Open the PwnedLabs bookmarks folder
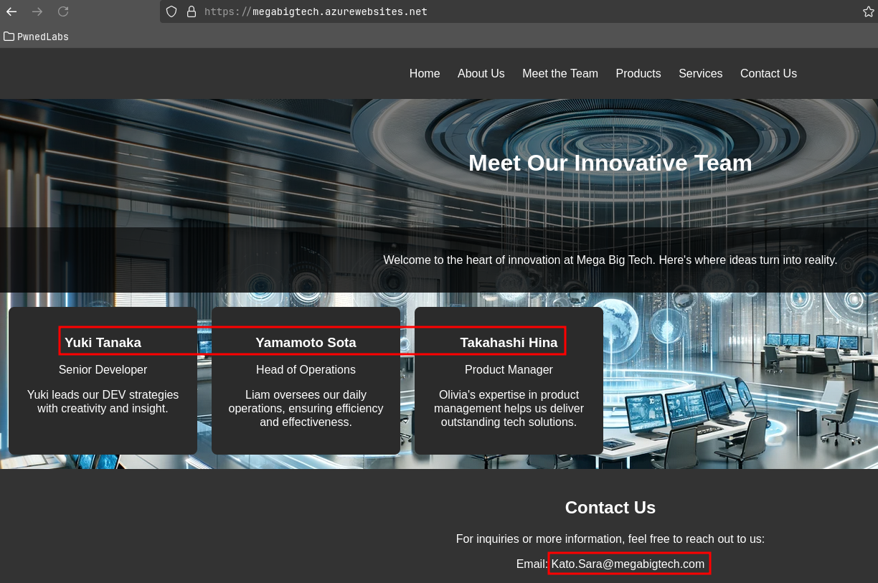Image resolution: width=878 pixels, height=583 pixels. click(x=36, y=37)
